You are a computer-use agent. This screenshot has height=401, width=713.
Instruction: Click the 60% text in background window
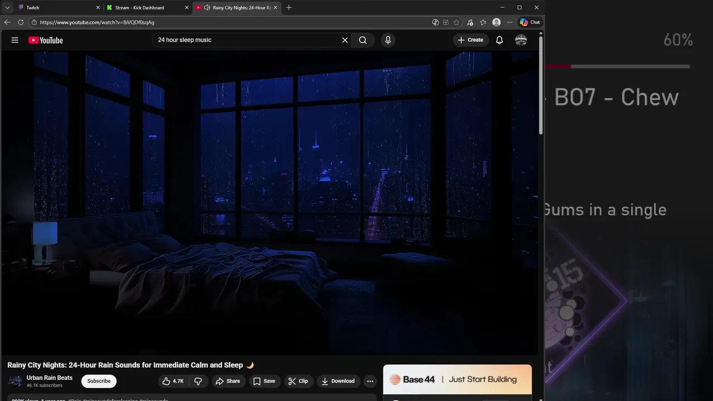(678, 40)
